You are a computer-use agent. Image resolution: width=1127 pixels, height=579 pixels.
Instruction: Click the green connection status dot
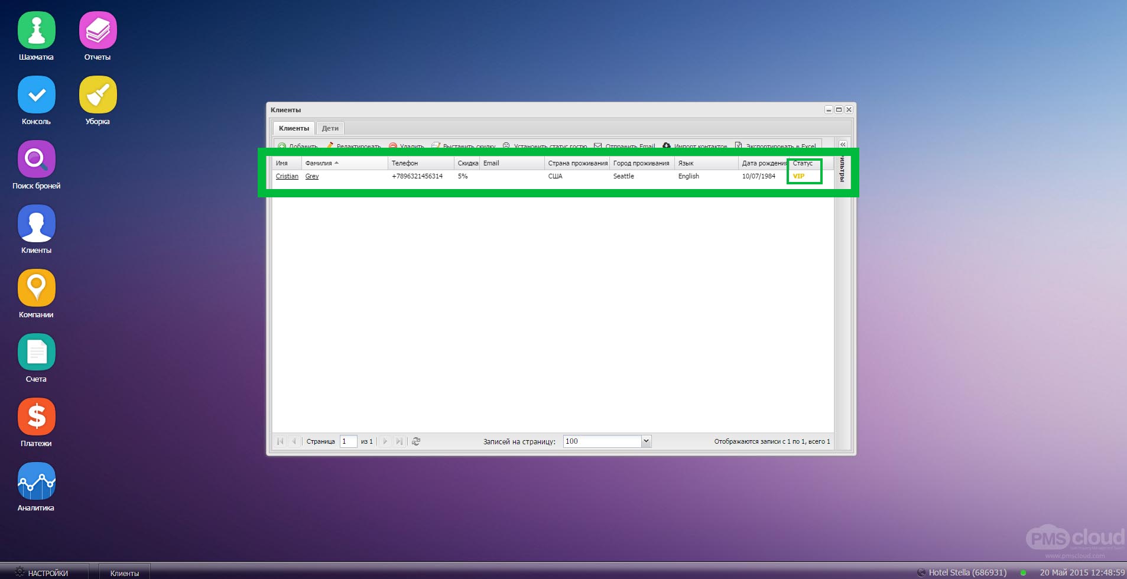[x=1023, y=573]
